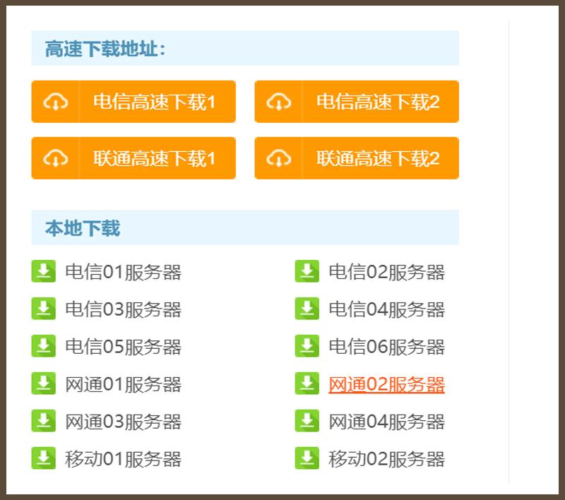The image size is (565, 500).
Task: Click green download icon beside 电信06服务器
Action: pos(307,346)
